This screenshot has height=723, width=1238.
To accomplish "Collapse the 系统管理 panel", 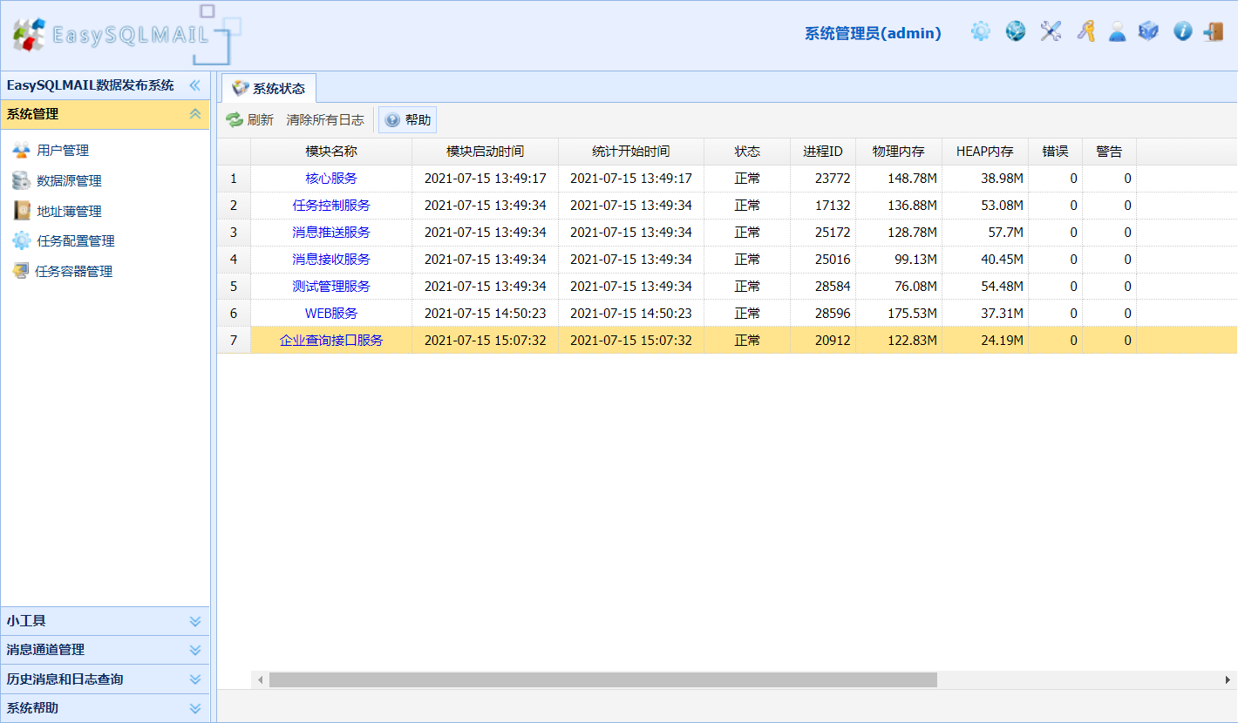I will click(x=195, y=114).
